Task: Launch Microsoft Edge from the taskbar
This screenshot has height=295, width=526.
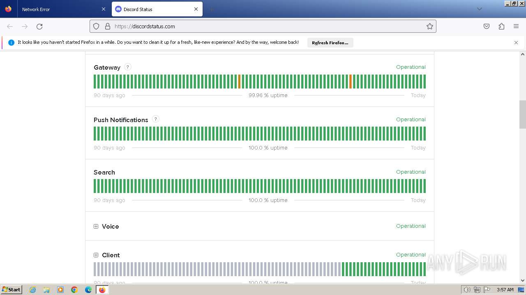Action: pyautogui.click(x=88, y=290)
